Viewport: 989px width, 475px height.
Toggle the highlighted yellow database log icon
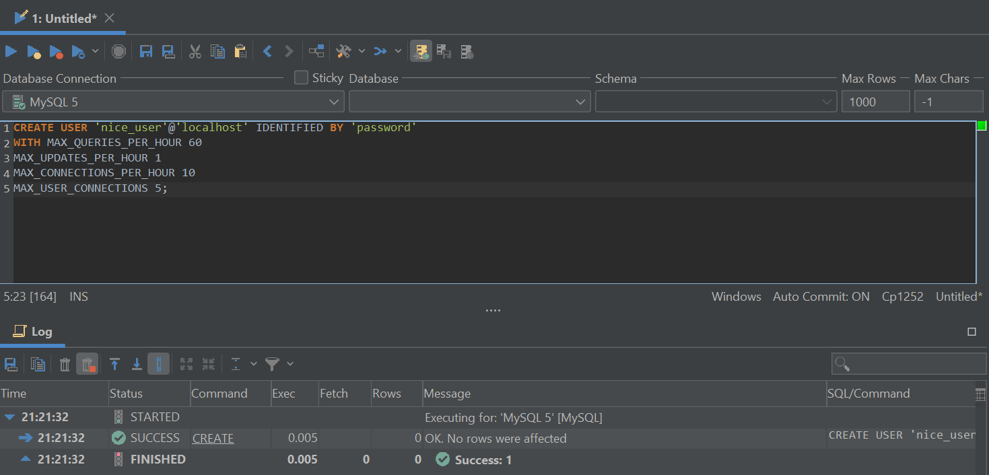(x=421, y=51)
